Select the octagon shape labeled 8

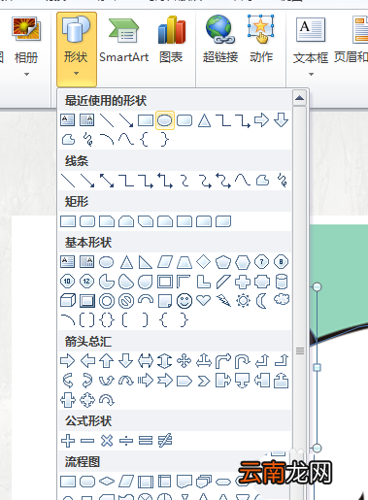281,262
